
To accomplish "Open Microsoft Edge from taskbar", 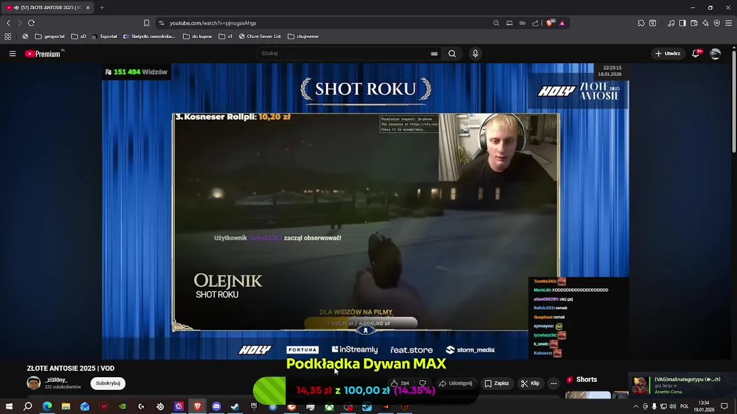I will pyautogui.click(x=47, y=407).
